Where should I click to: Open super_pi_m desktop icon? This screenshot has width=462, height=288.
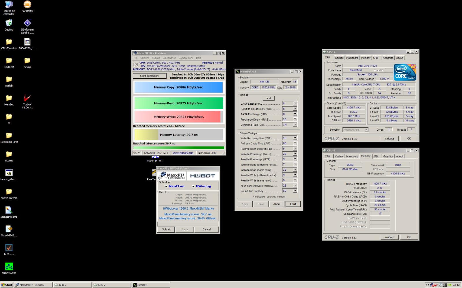pos(155,159)
